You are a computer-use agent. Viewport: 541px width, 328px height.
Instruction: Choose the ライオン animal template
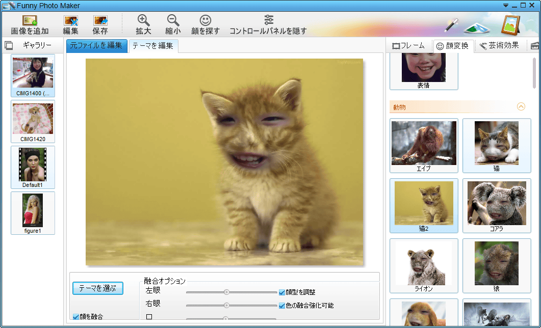coord(424,266)
